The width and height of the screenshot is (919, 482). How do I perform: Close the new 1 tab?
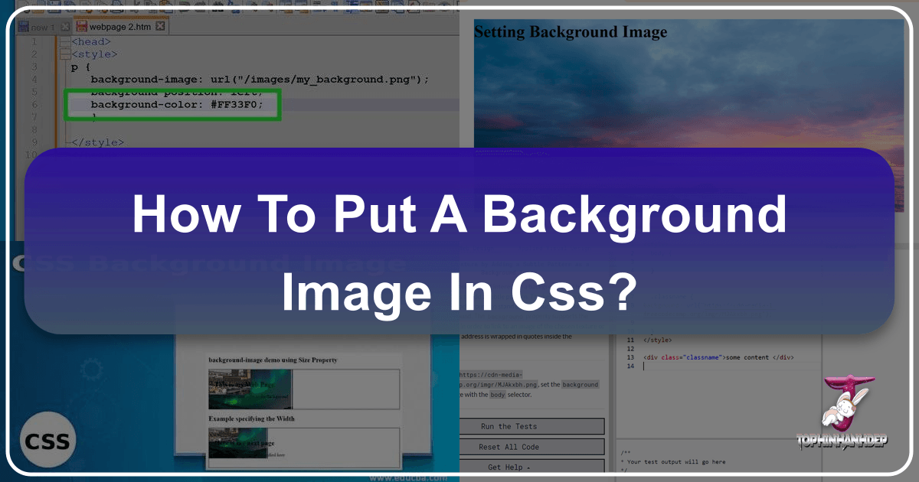[x=65, y=27]
